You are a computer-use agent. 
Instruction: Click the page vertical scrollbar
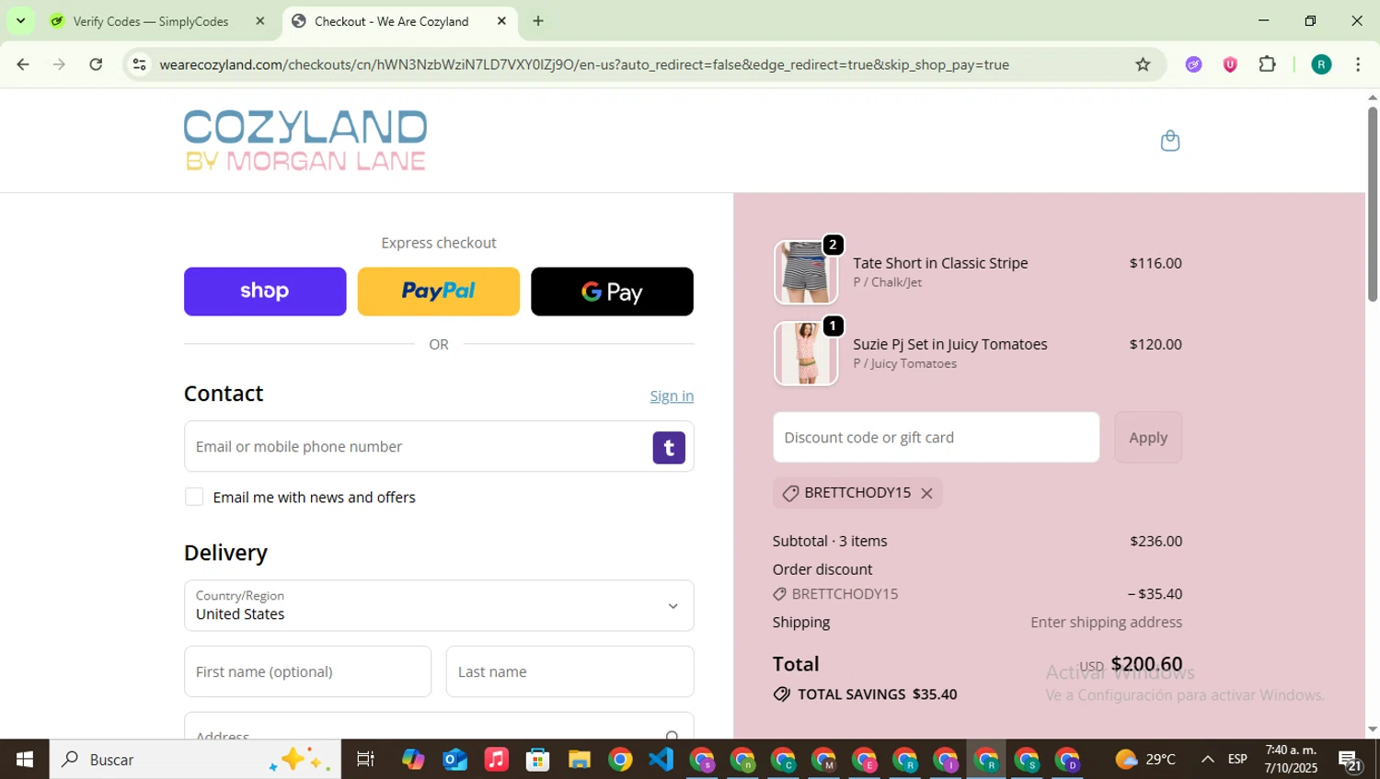click(x=1372, y=204)
